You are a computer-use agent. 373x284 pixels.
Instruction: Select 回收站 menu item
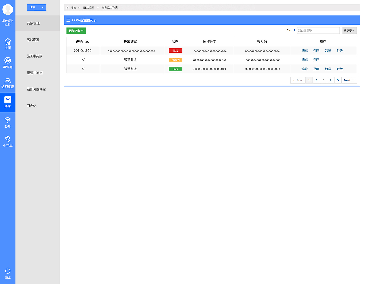pos(31,106)
